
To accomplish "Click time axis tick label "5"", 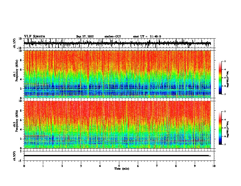I will click(x=119, y=166).
